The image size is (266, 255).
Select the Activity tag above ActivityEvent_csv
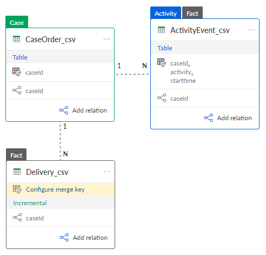(x=165, y=13)
